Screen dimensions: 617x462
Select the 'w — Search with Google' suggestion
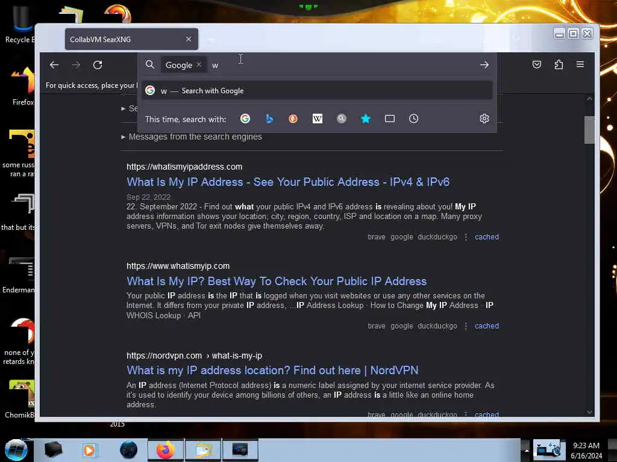pos(317,91)
